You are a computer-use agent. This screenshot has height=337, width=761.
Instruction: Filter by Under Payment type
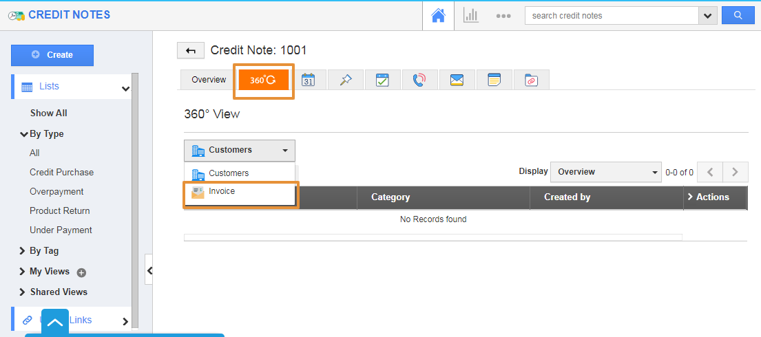click(x=61, y=230)
